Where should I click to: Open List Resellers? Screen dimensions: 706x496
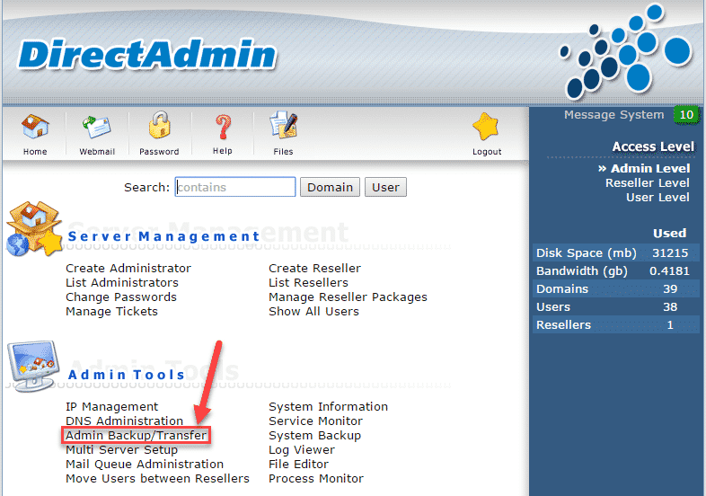308,282
